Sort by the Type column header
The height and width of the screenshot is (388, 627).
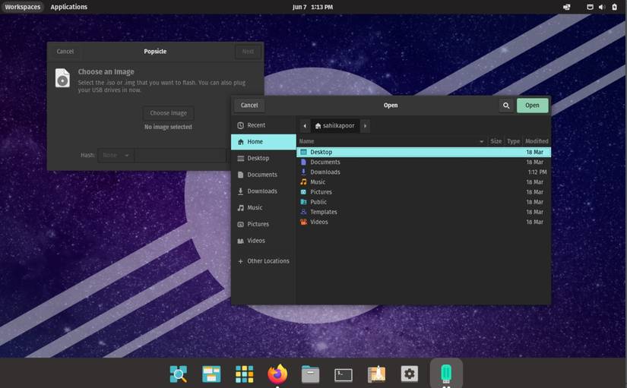pyautogui.click(x=514, y=141)
